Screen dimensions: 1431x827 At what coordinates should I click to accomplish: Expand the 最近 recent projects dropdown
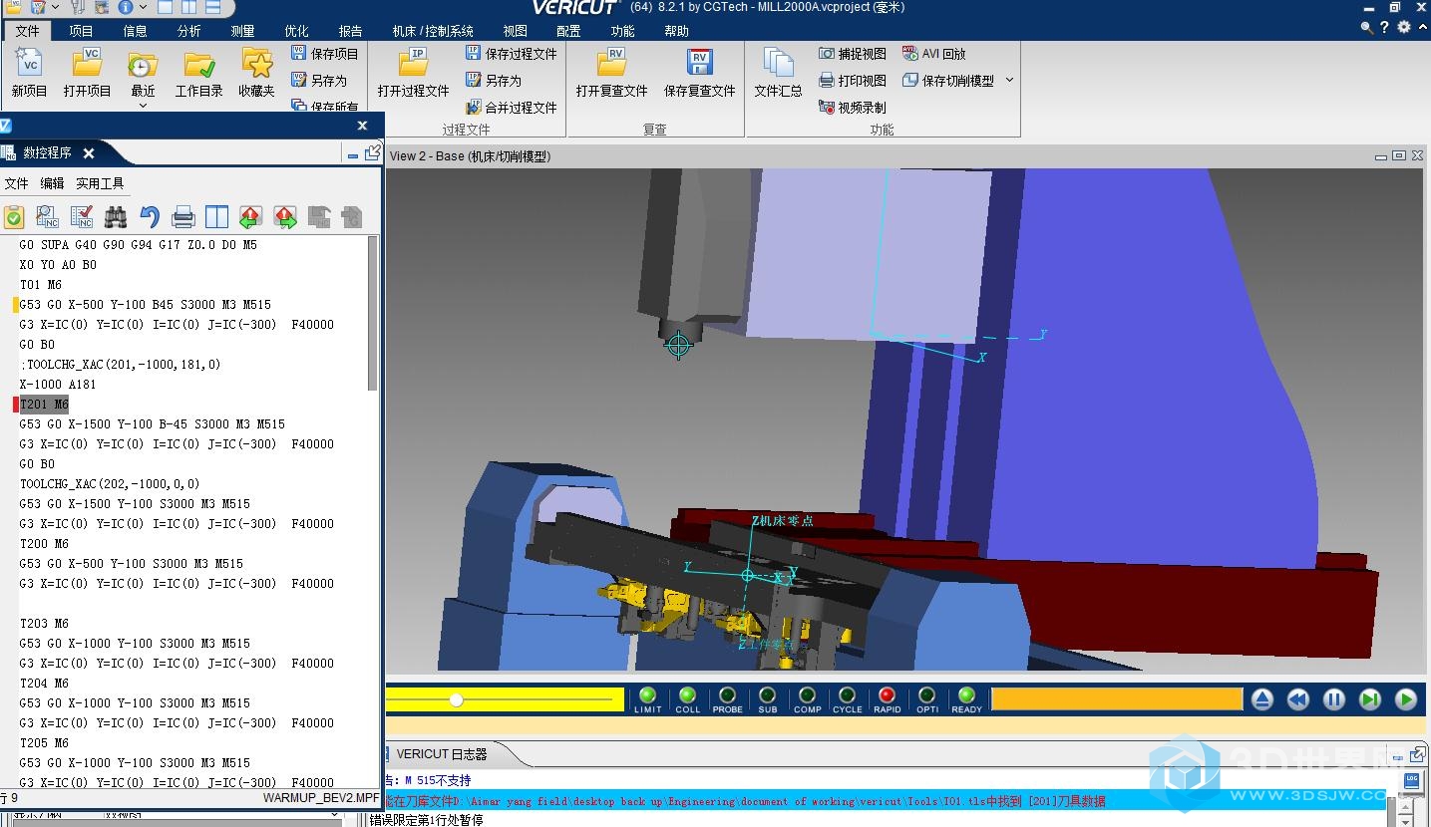tap(143, 105)
